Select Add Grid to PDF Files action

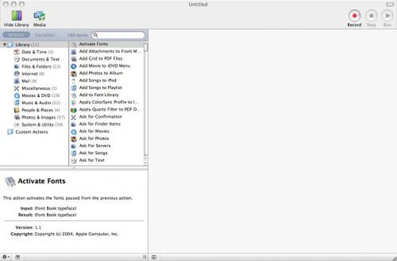[106, 59]
